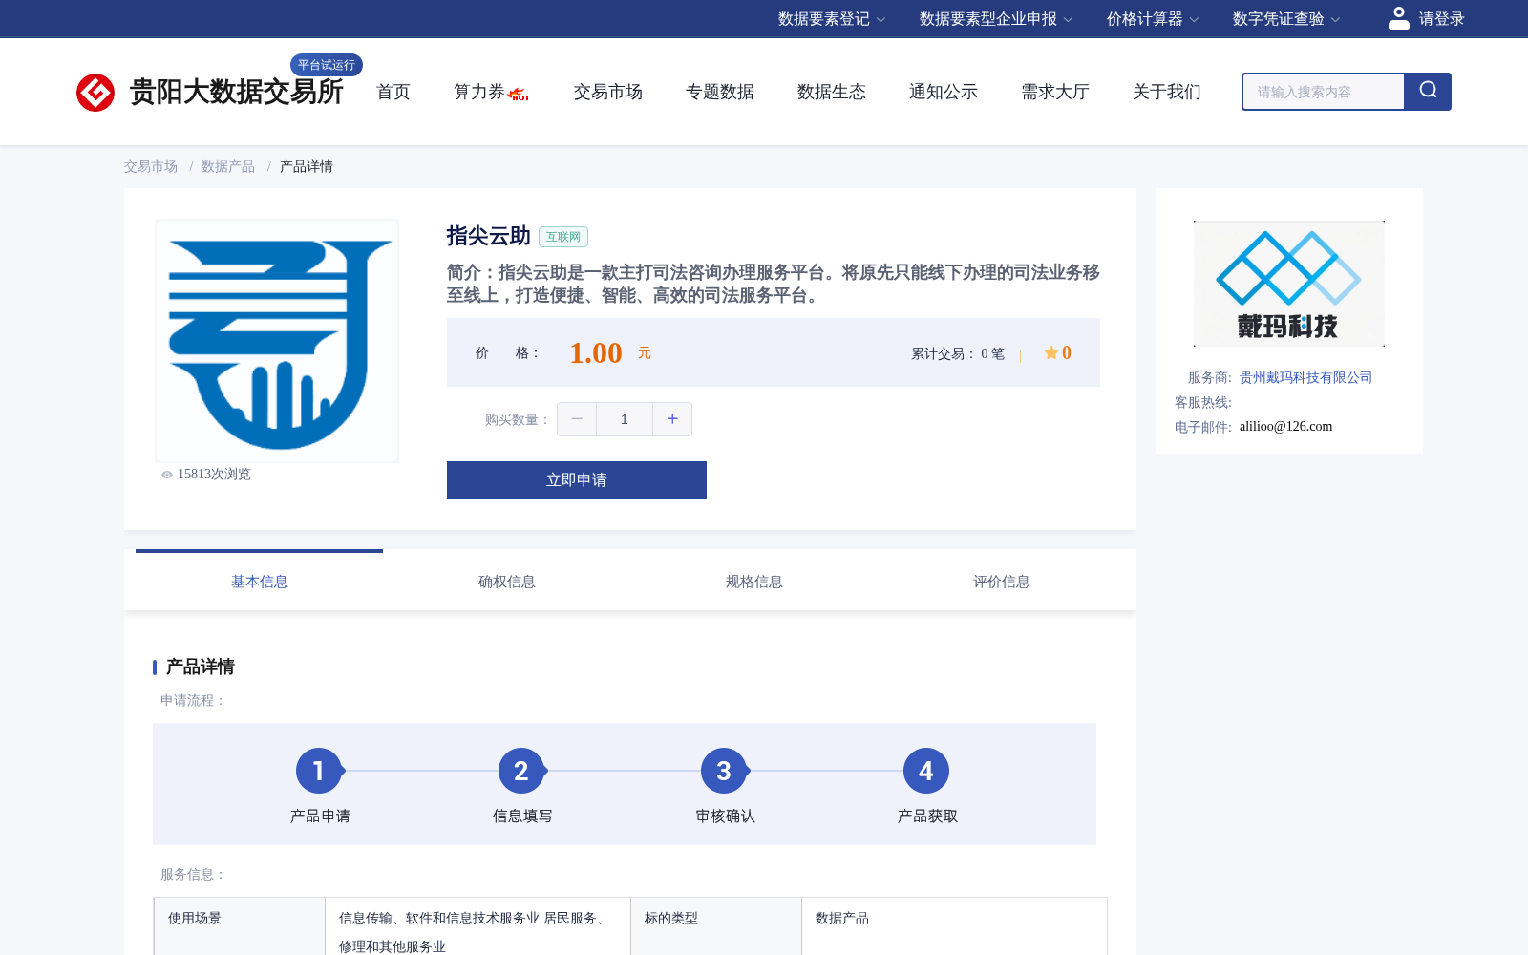
Task: Click the 客服热线 label
Action: (1203, 402)
